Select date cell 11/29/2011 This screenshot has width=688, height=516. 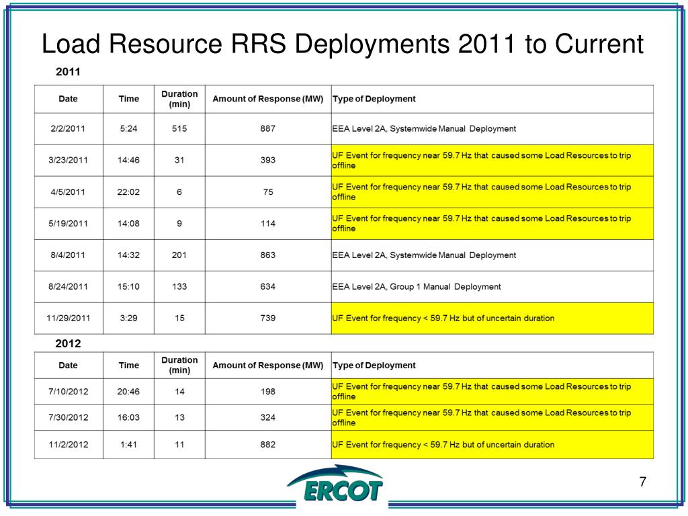click(68, 318)
